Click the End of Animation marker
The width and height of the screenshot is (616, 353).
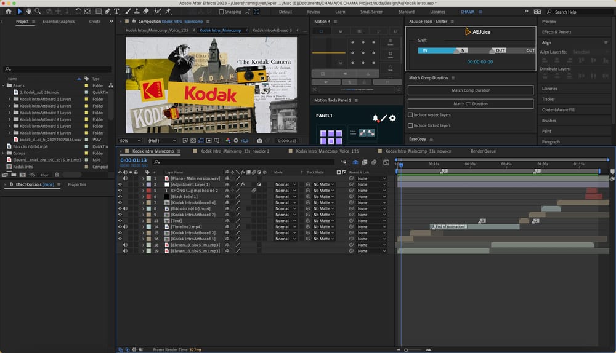pyautogui.click(x=450, y=227)
